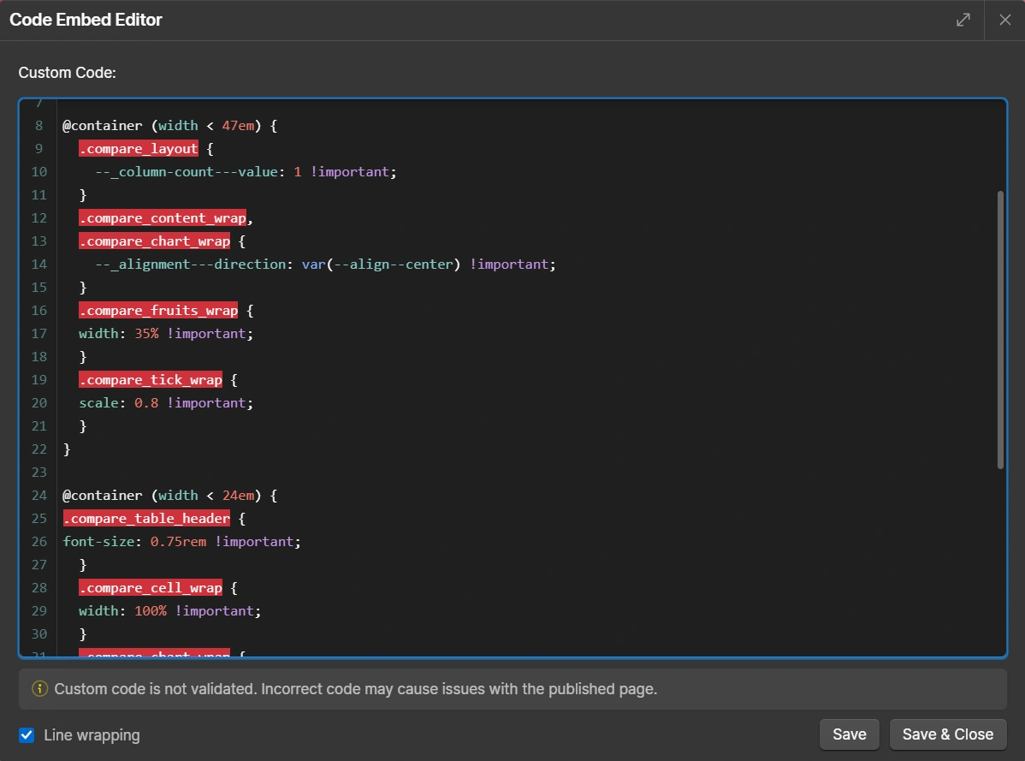Click the .compare_layout selector on line 9
Screen dimensions: 1025x761
click(139, 148)
